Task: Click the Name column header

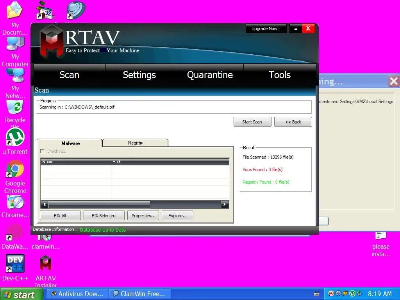Action: click(75, 161)
